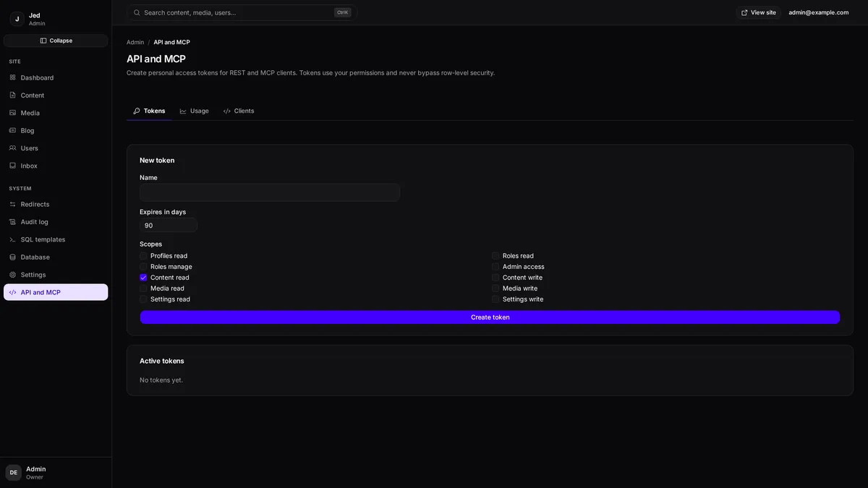This screenshot has height=488, width=868.
Task: Enable the Roles manage scope
Action: click(x=143, y=267)
